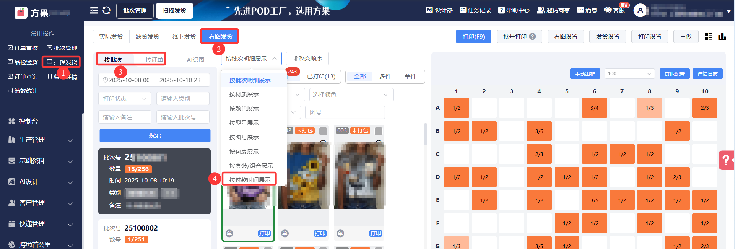Switch to 线下发货 tab

pyautogui.click(x=184, y=36)
